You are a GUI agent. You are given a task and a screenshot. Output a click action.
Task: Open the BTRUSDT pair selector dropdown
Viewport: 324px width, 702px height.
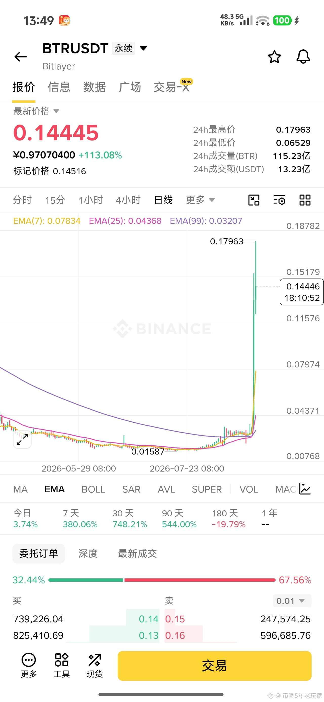[143, 48]
